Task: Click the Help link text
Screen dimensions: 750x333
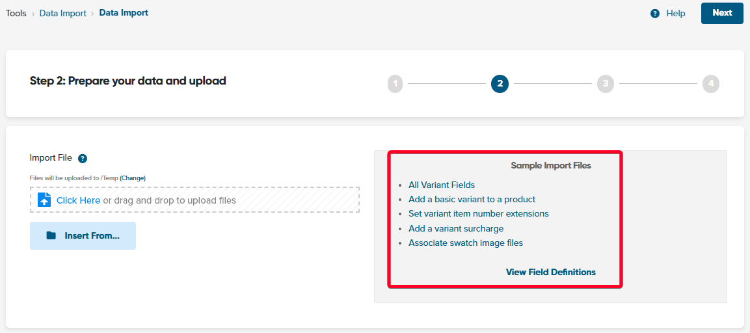Action: [x=675, y=14]
